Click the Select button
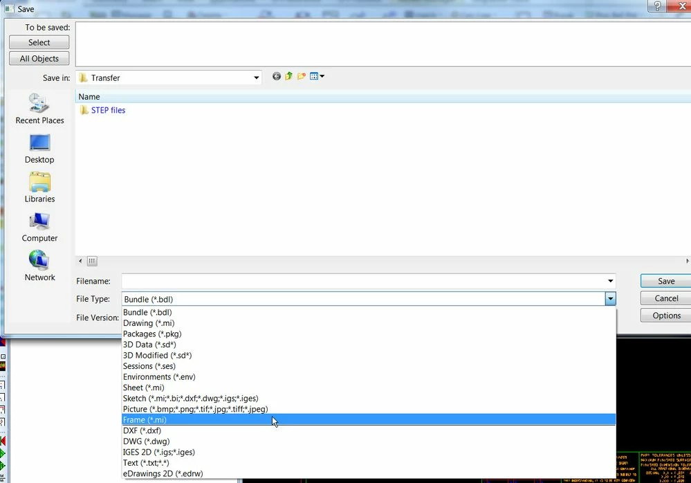This screenshot has width=691, height=483. pos(39,42)
